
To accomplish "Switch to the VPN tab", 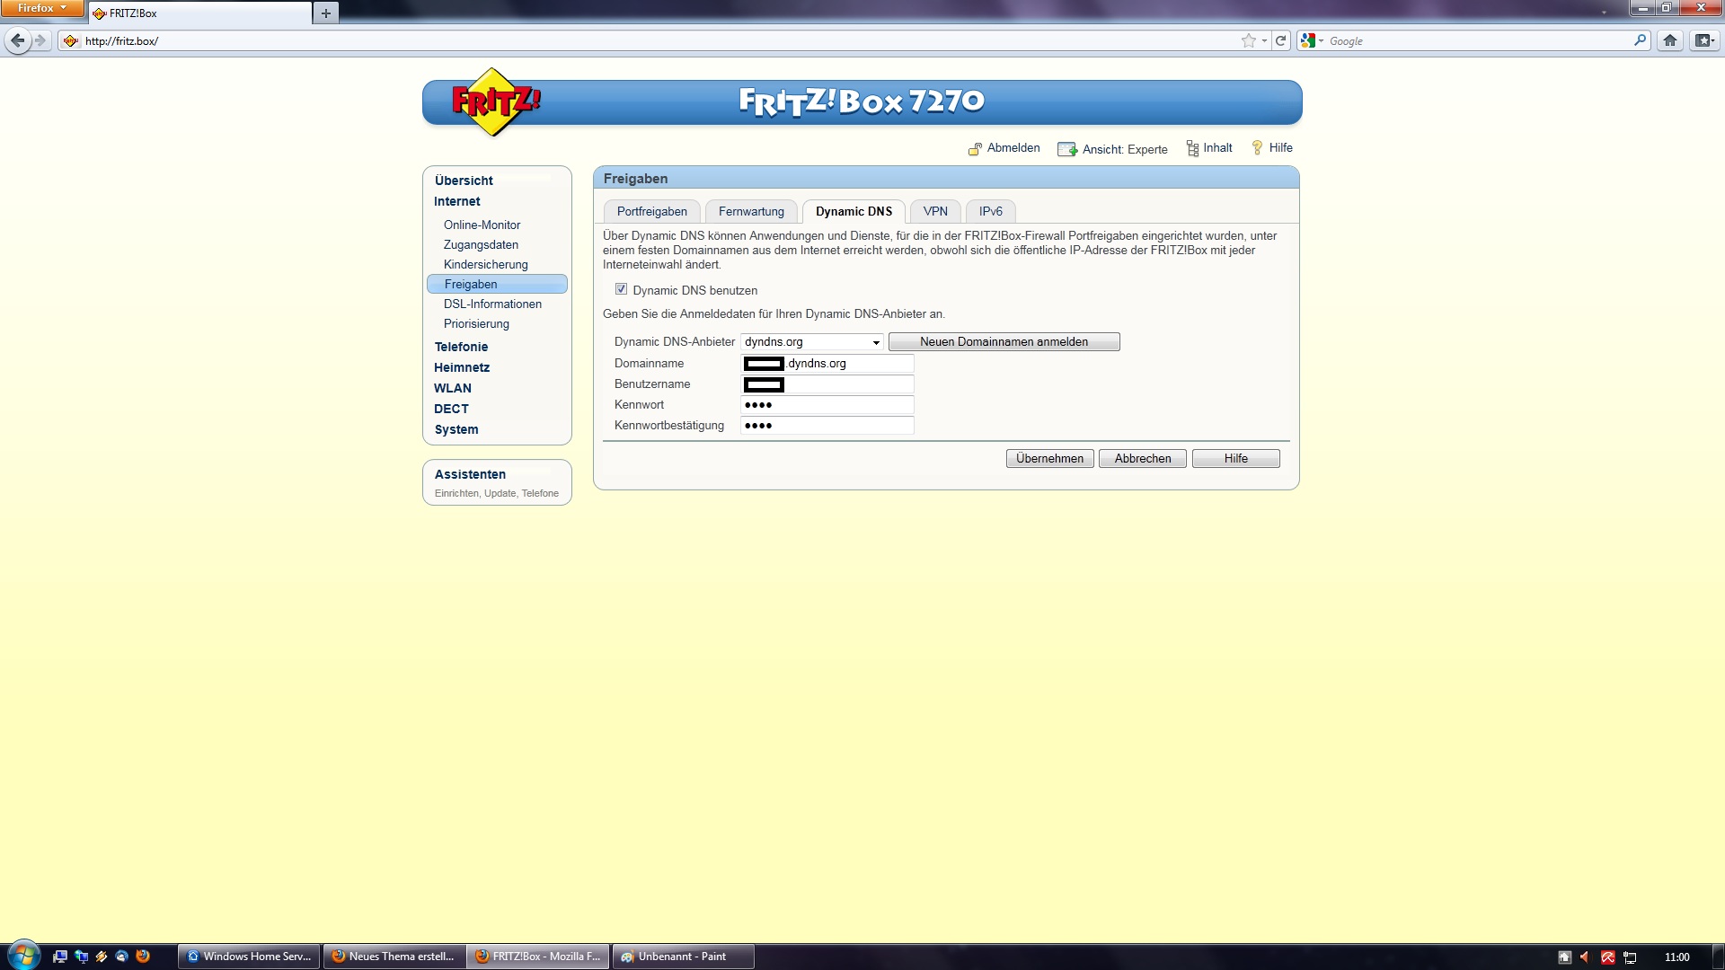I will click(935, 211).
